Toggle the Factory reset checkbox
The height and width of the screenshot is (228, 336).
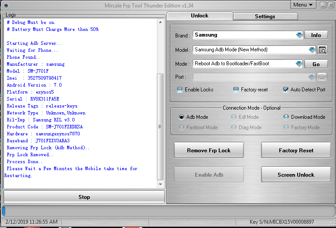coord(236,90)
